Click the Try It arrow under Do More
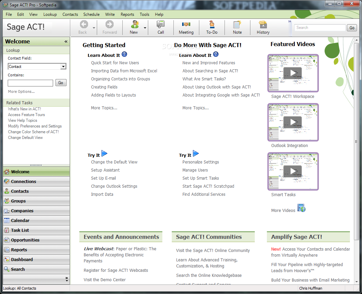Viewport: 362px width, 294px height. pos(196,153)
